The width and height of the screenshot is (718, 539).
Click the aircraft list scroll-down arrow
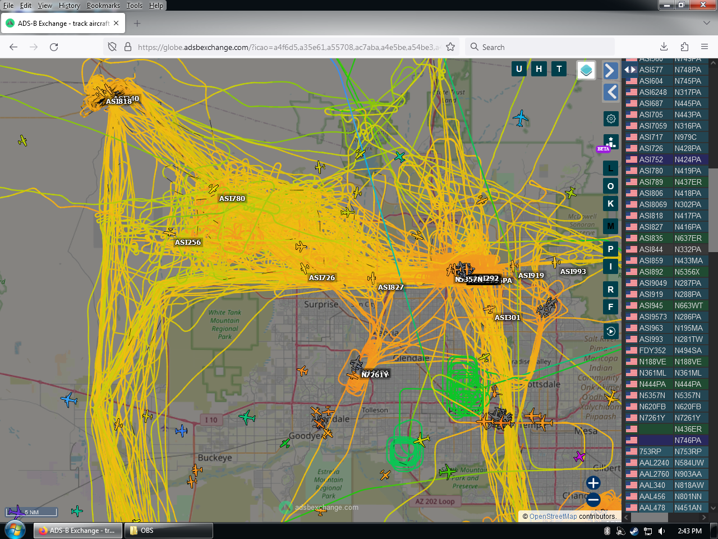[714, 508]
